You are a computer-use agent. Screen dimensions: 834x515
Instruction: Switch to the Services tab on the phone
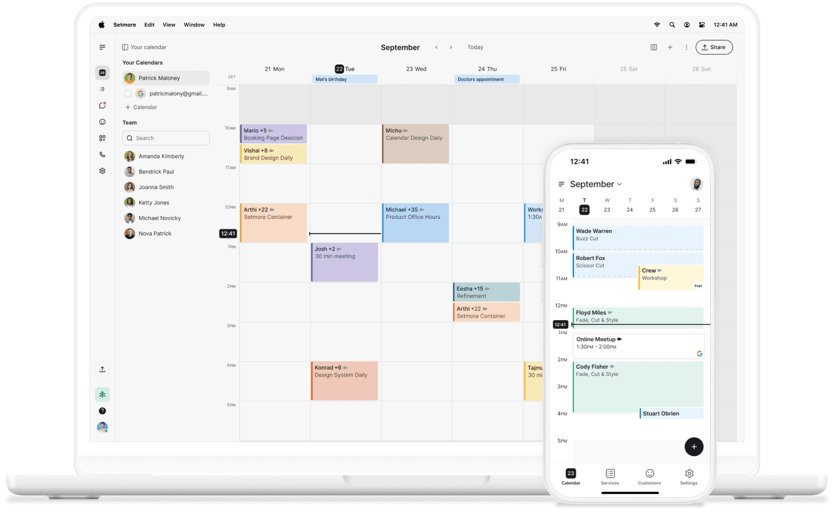coord(610,478)
